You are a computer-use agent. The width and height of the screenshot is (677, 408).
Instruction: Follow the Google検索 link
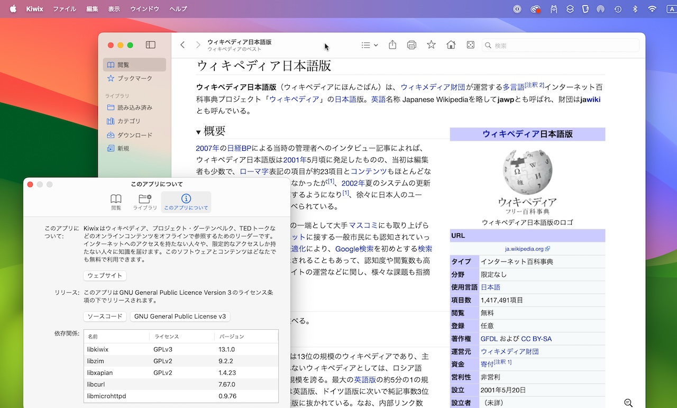(x=354, y=249)
